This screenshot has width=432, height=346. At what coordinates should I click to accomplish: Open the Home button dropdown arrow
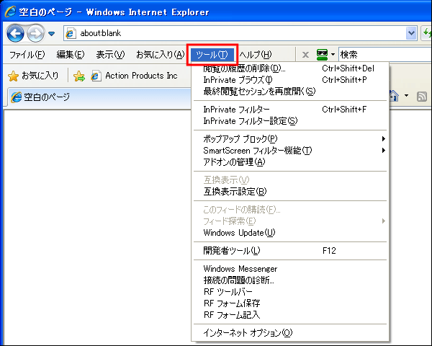406,96
